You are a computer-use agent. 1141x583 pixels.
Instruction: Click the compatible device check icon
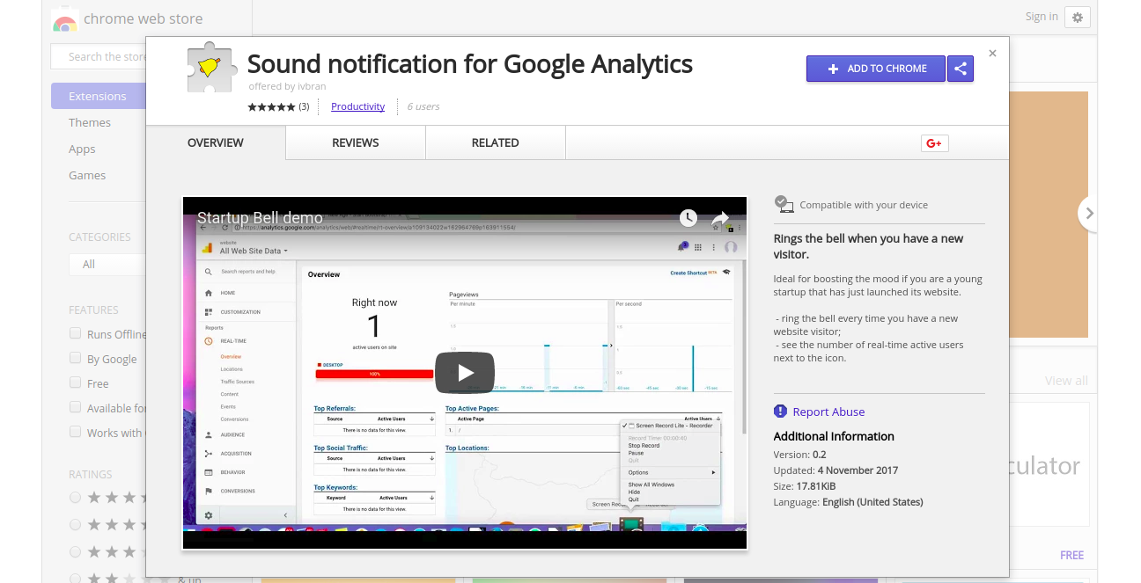pyautogui.click(x=784, y=204)
